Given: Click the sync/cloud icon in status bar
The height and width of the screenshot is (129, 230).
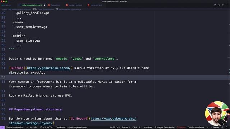Looking at the screenshot, I should point(27,128).
